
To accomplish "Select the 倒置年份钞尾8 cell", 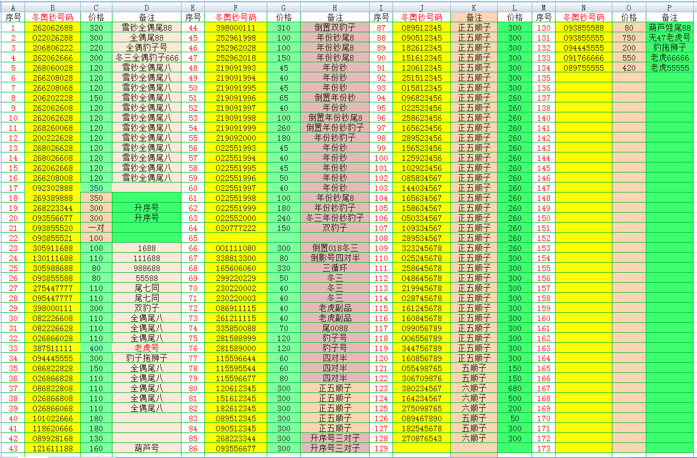I will tap(335, 118).
